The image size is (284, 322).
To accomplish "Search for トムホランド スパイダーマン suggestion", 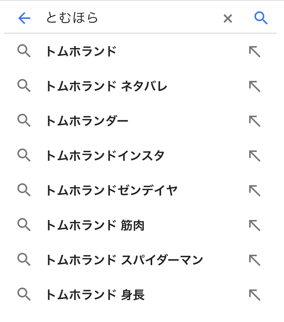I will pyautogui.click(x=124, y=260).
